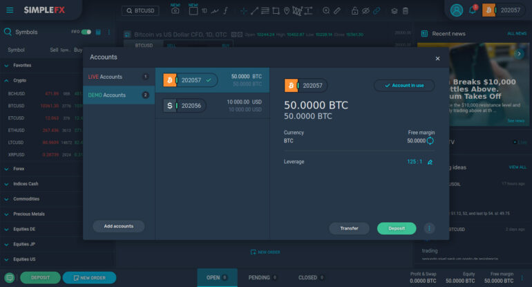Select BTC account 202057 in list
The width and height of the screenshot is (532, 287).
(x=212, y=80)
